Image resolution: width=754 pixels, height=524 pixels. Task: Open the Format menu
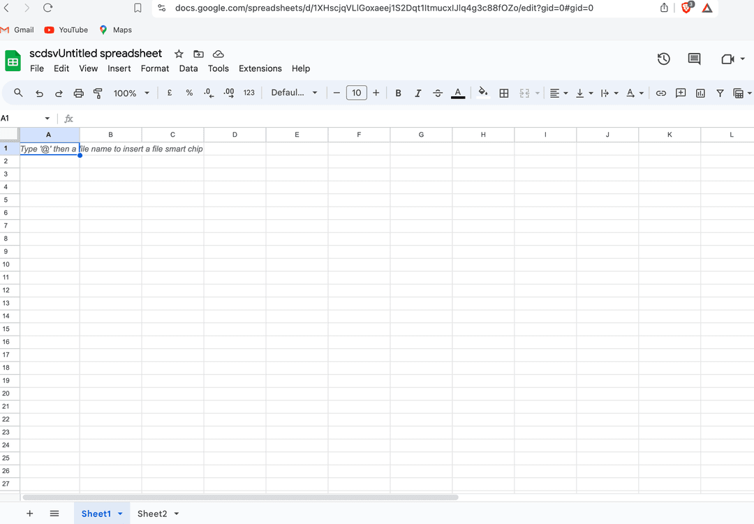(x=154, y=68)
